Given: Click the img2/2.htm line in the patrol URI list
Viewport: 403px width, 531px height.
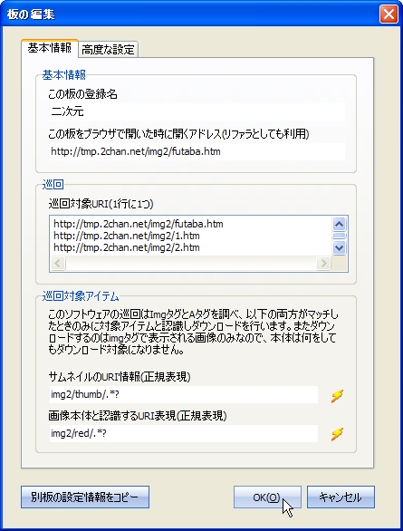Looking at the screenshot, I should point(127,247).
